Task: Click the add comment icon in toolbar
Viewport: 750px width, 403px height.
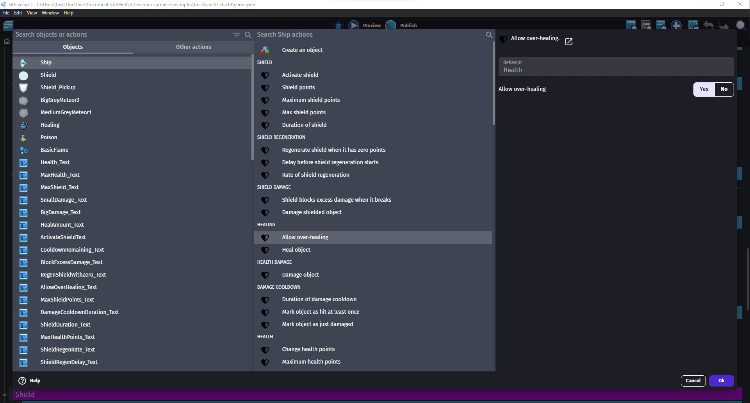Action: (x=661, y=25)
